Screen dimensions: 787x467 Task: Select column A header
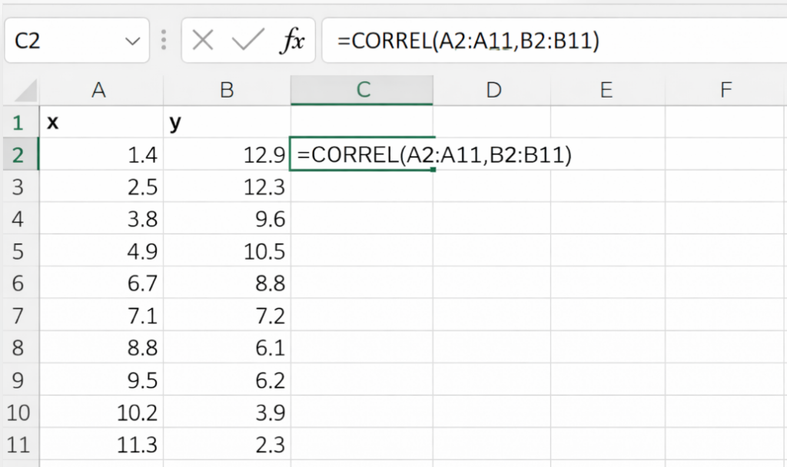coord(99,91)
